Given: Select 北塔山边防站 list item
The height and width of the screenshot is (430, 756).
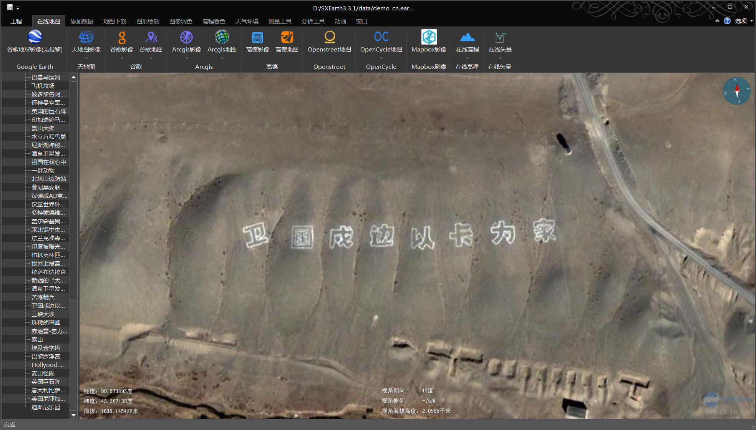Looking at the screenshot, I should [49, 179].
